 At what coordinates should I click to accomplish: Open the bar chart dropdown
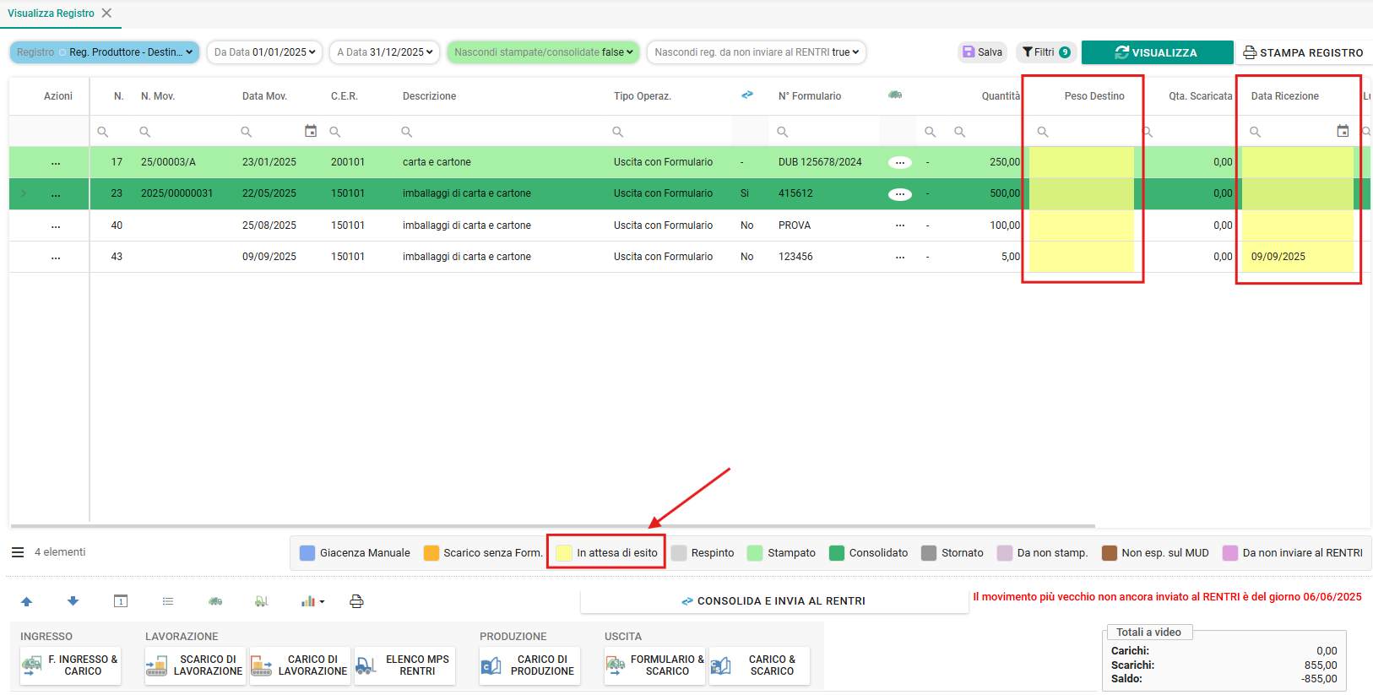[312, 601]
